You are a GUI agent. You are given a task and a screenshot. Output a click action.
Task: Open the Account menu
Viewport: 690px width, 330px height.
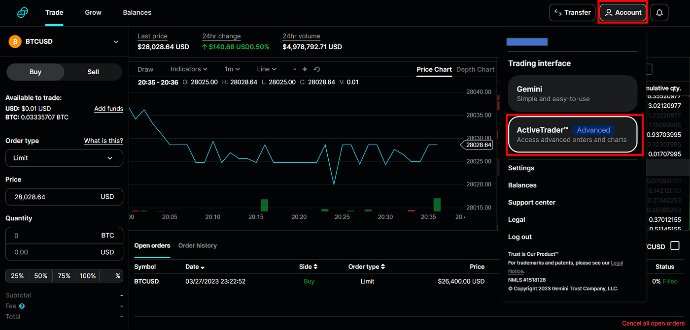[x=623, y=13]
